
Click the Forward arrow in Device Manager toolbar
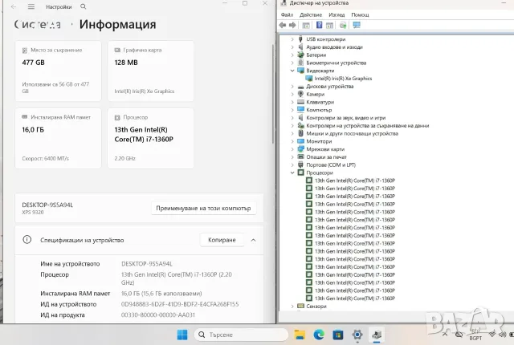pos(292,25)
